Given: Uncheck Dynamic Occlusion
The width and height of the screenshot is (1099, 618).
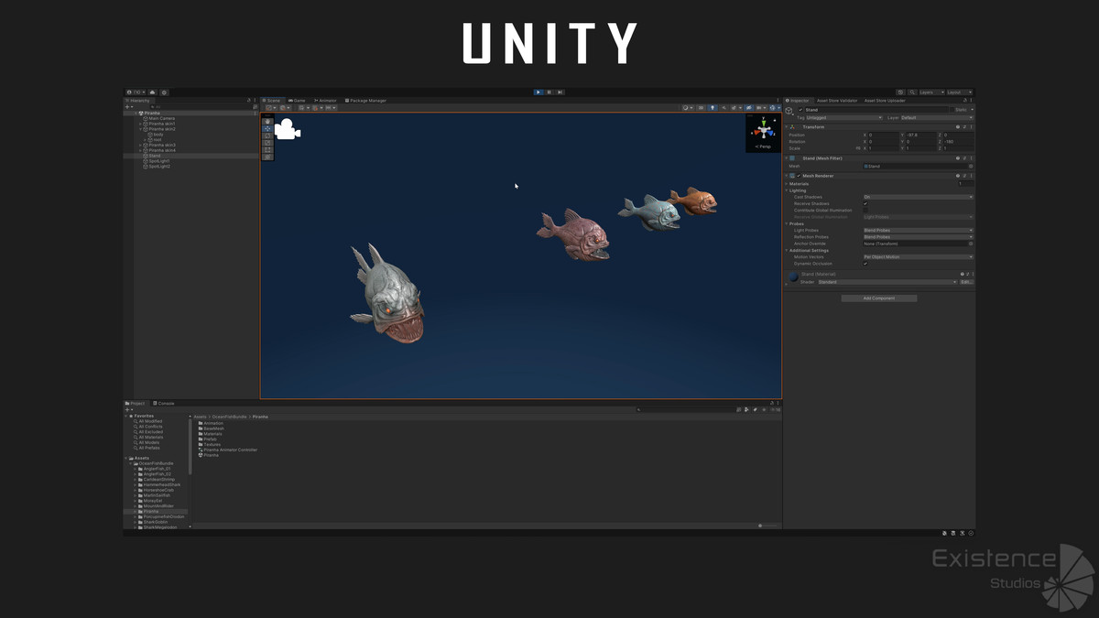Looking at the screenshot, I should coord(865,264).
